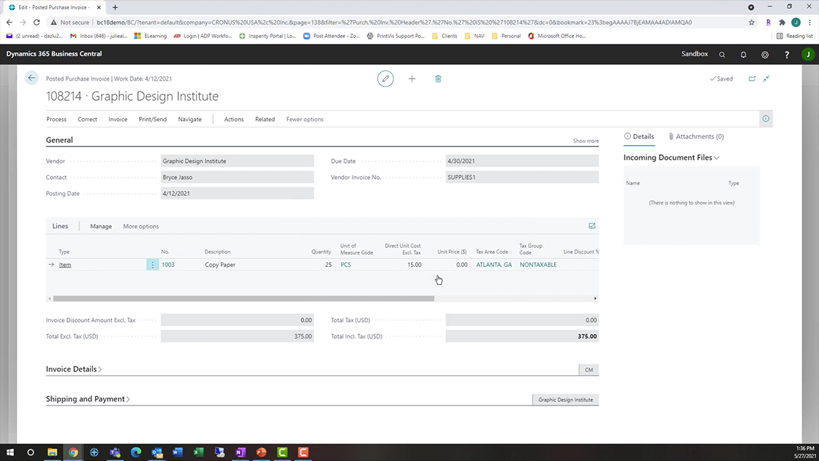This screenshot has width=819, height=461.
Task: Click the Sandbox environment label
Action: pyautogui.click(x=694, y=54)
